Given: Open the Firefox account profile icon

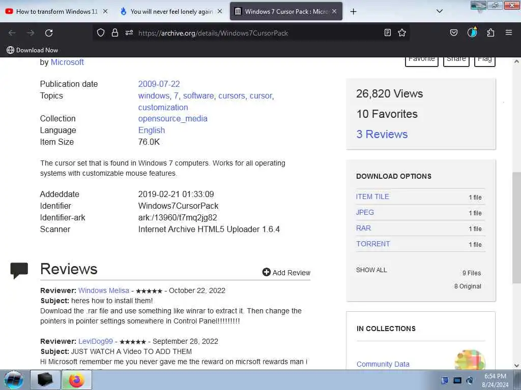Looking at the screenshot, I should (472, 32).
